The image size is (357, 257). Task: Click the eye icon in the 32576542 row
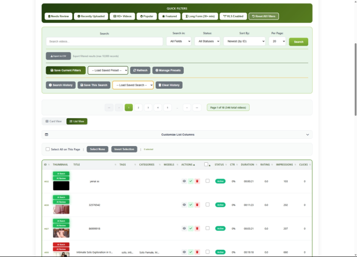[x=184, y=205]
